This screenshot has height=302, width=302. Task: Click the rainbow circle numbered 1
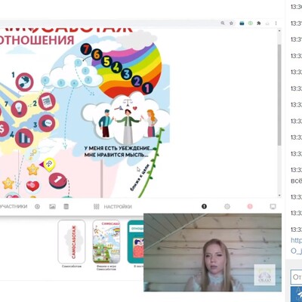pos(147,88)
